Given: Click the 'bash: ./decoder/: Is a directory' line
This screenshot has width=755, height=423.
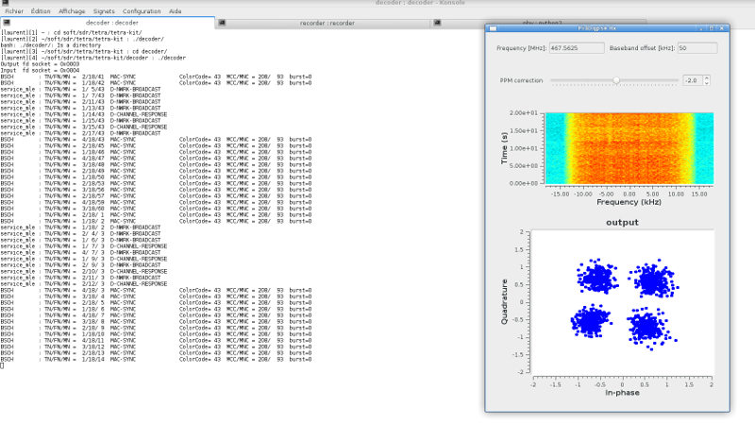Looking at the screenshot, I should [51, 45].
